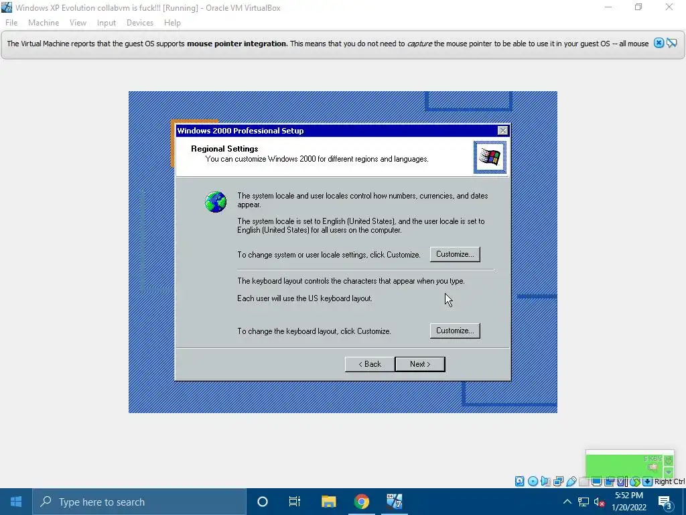Click text 'Each user will use the US keyboard layout.'

(x=305, y=298)
